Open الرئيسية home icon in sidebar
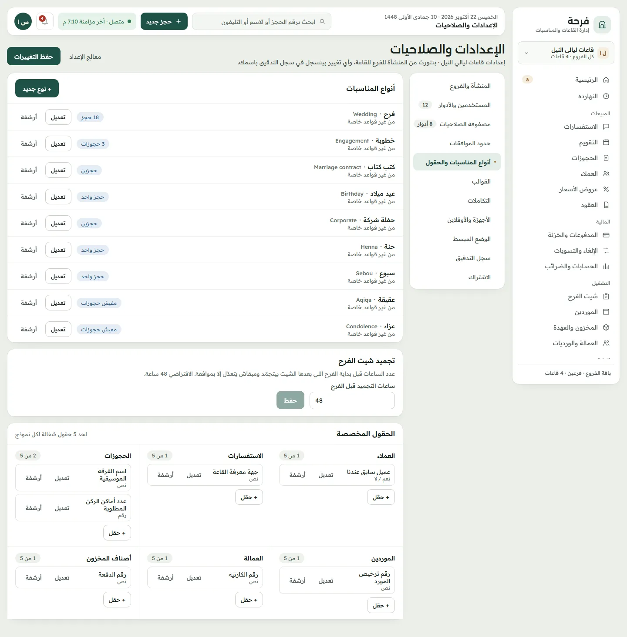The height and width of the screenshot is (637, 627). [x=606, y=80]
